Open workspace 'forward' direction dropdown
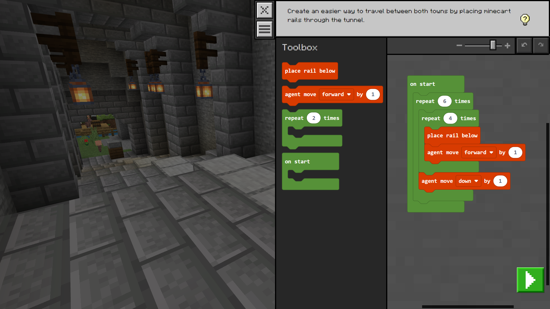Viewport: 550px width, 309px height. [479, 152]
